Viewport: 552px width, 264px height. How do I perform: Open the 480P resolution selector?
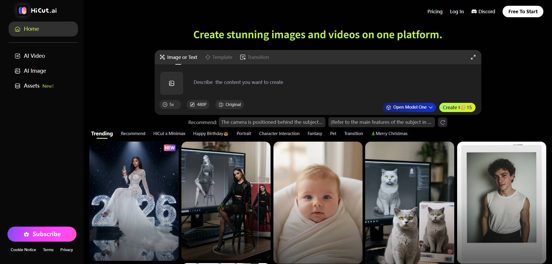198,105
